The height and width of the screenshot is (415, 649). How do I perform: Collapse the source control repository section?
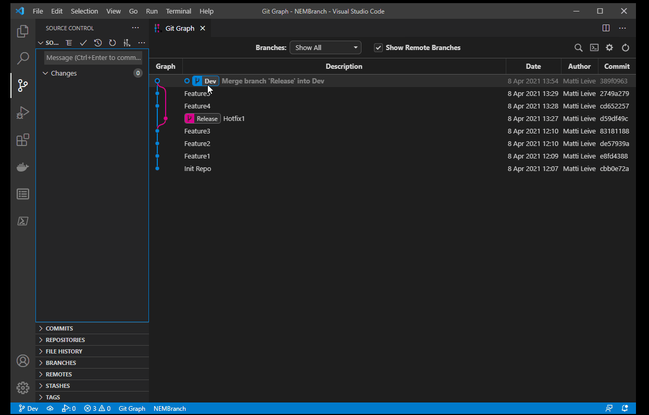point(41,43)
